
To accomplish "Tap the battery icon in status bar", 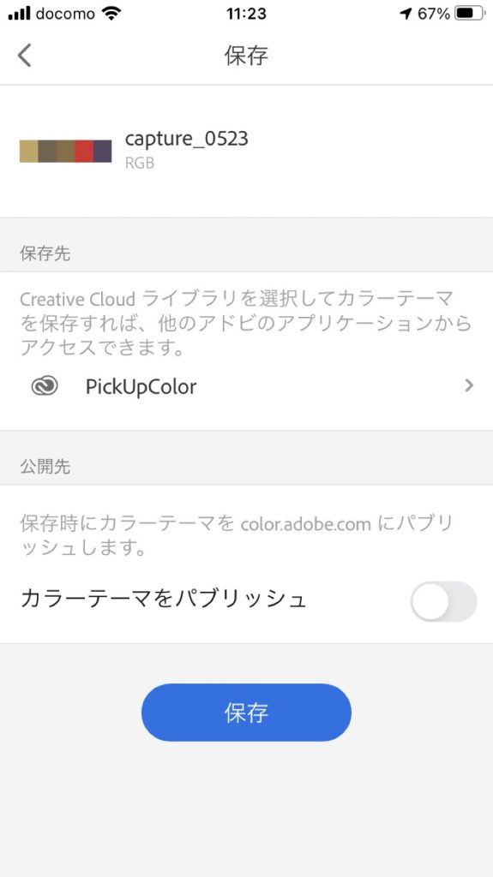I will (470, 14).
